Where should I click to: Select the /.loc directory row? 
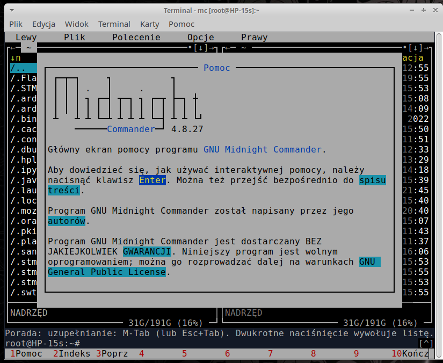pyautogui.click(x=24, y=200)
